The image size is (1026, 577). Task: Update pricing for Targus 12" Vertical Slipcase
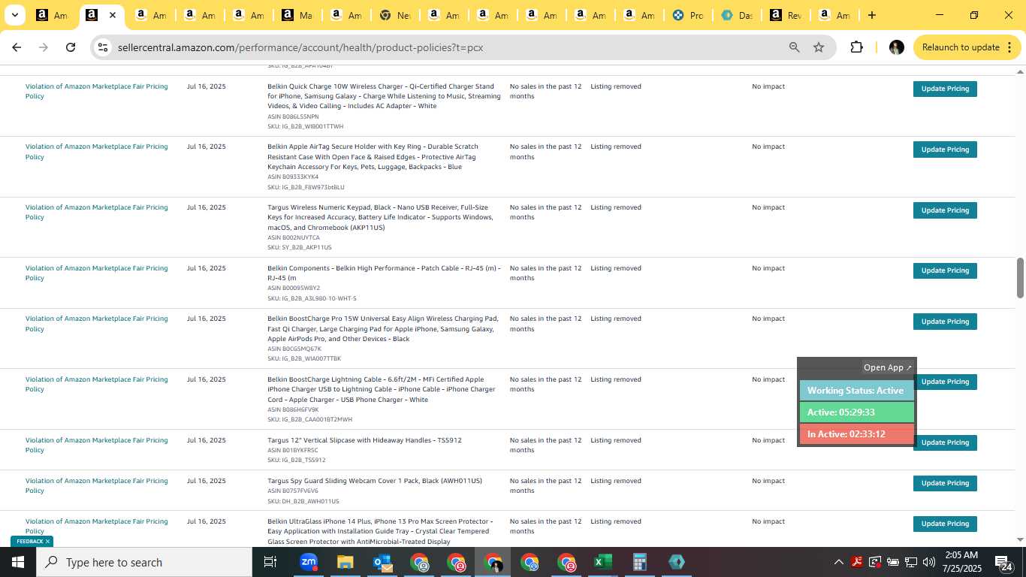click(946, 443)
